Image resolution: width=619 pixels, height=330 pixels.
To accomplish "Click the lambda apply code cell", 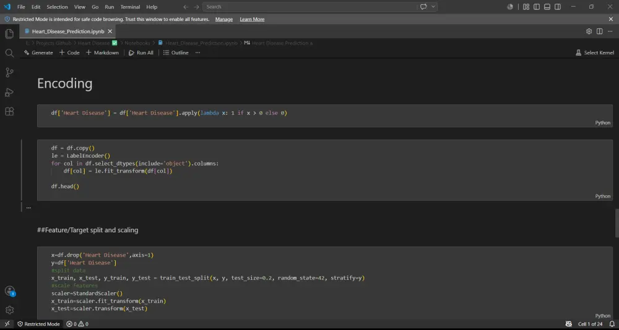I will (x=325, y=116).
